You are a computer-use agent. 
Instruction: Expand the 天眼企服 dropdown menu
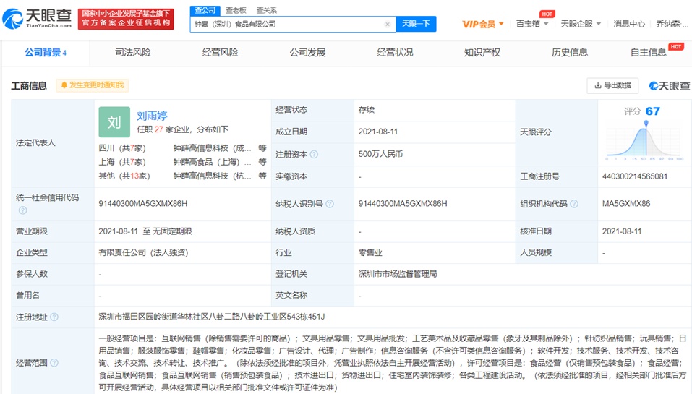click(x=580, y=24)
